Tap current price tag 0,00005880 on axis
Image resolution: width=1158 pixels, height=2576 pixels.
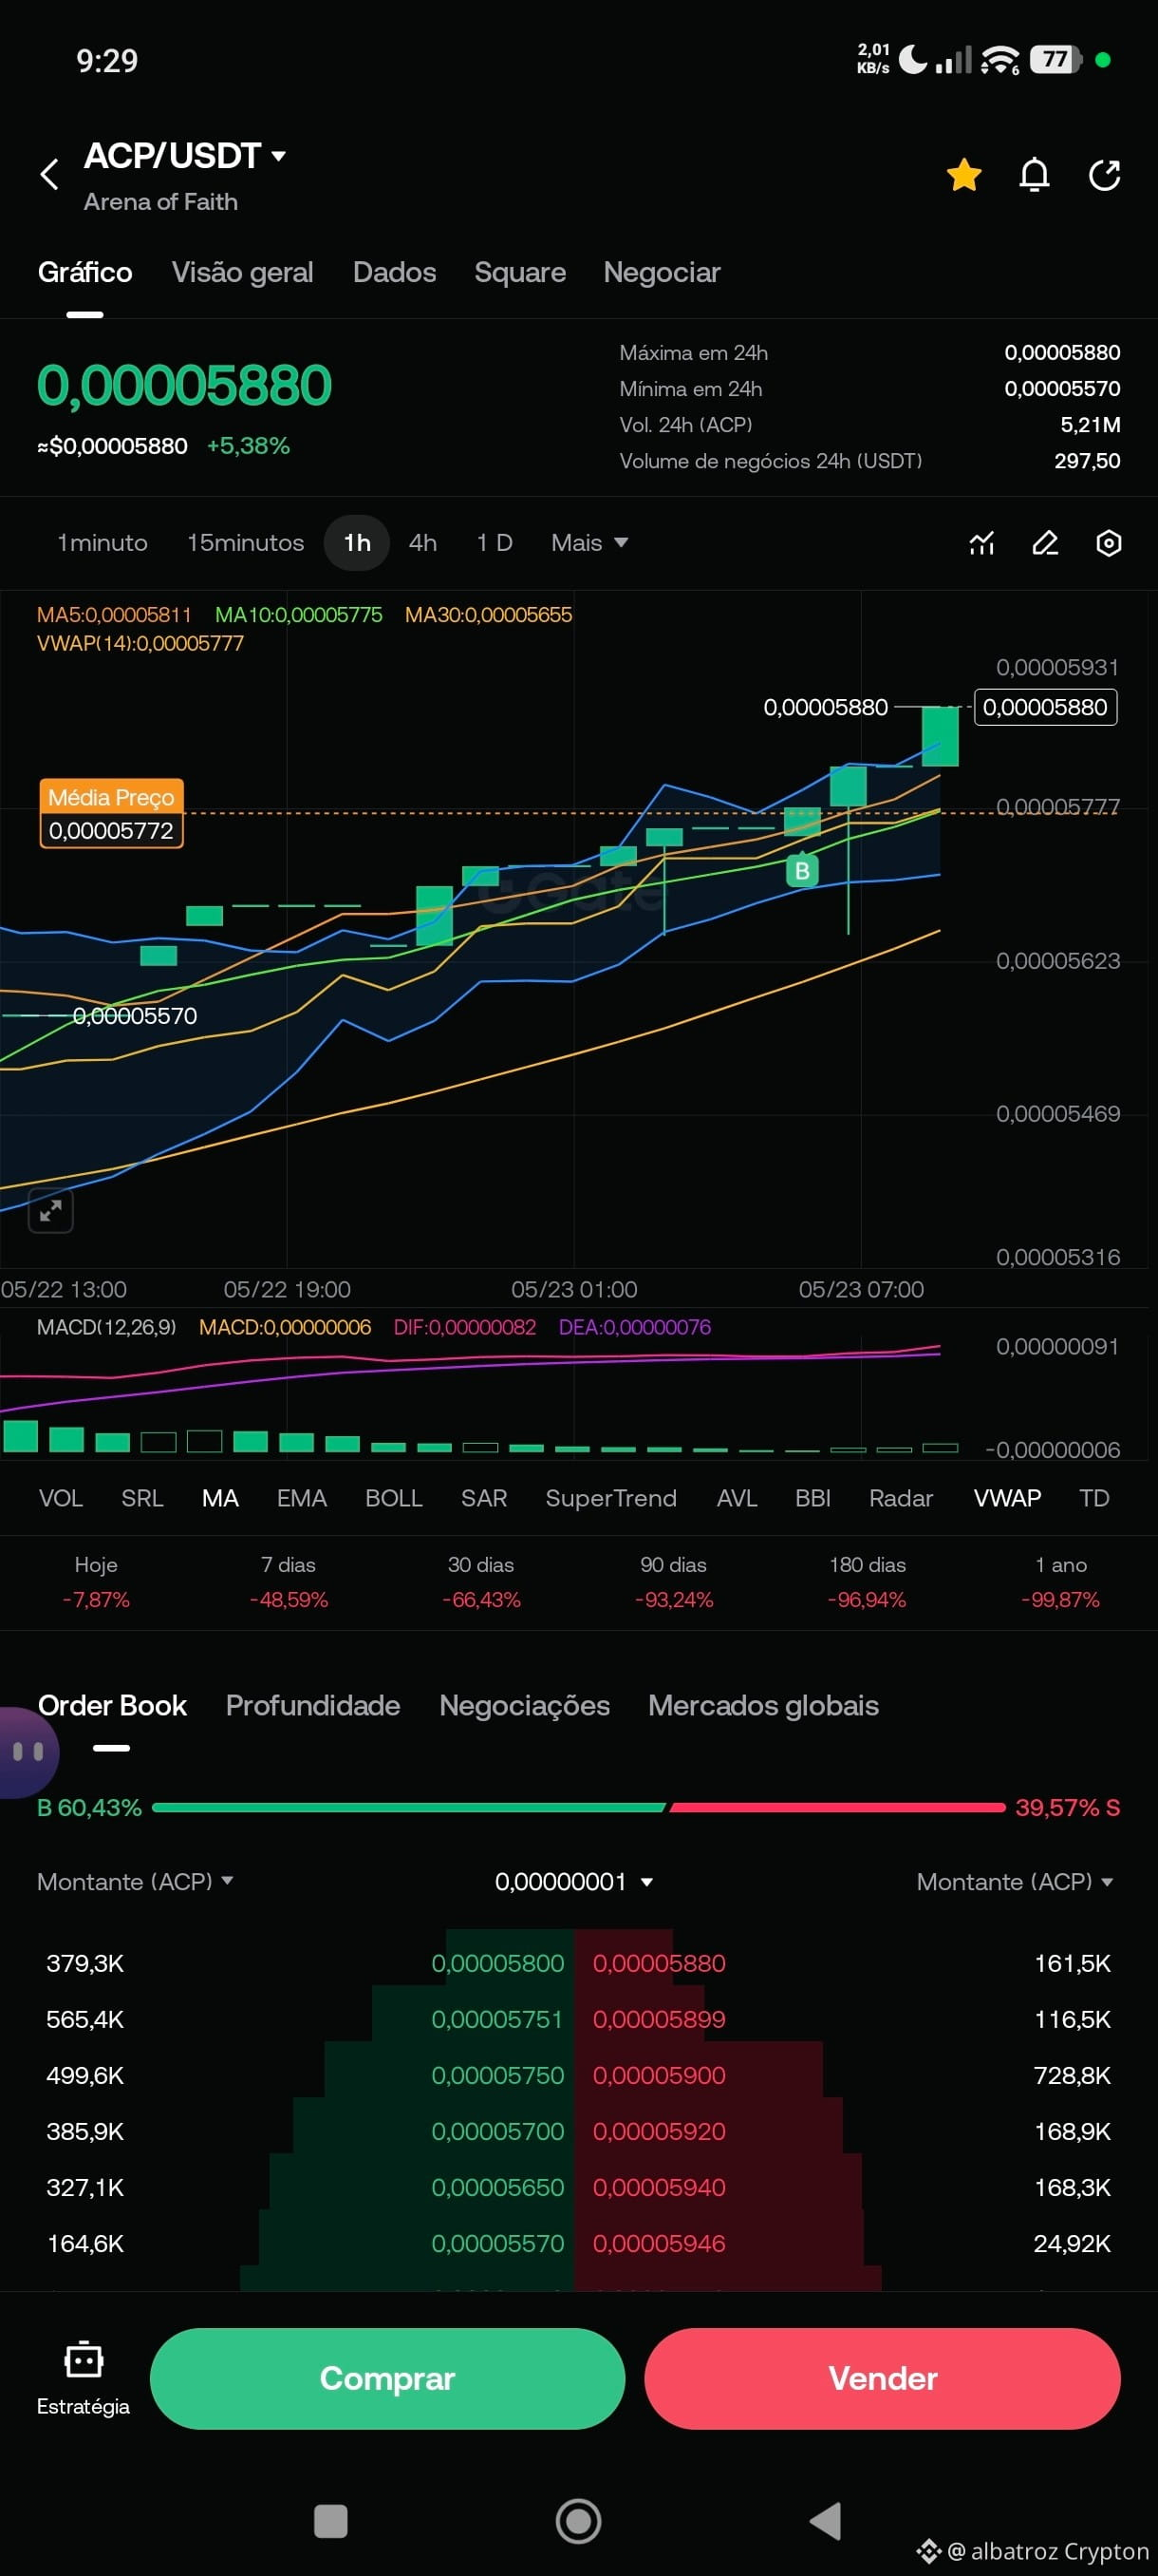(1044, 707)
